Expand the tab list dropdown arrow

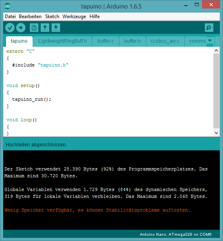[210, 41]
